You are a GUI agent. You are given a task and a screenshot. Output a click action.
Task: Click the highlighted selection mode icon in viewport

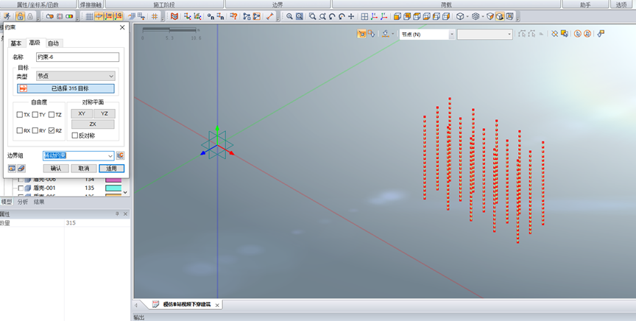click(x=361, y=34)
